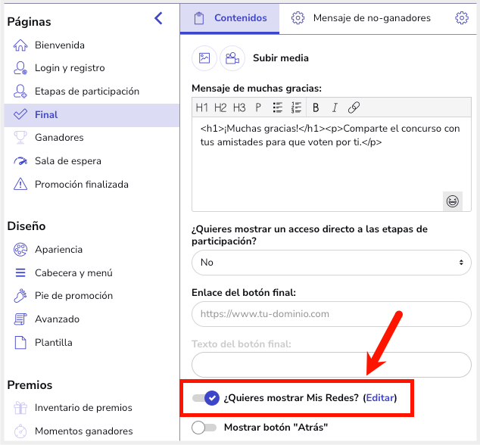480x445 pixels.
Task: Insert a bulleted list
Action: tap(278, 107)
